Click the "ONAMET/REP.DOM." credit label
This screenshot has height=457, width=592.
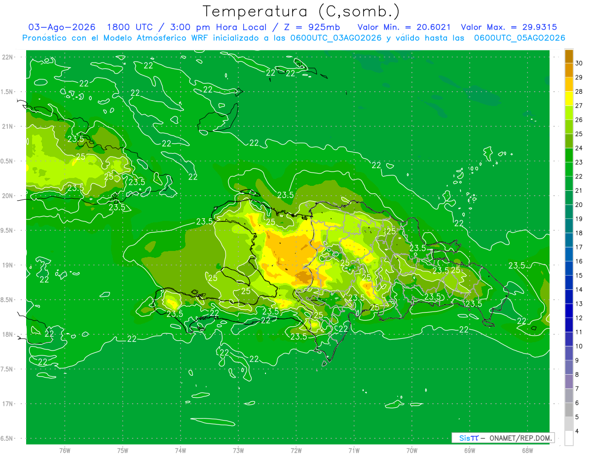pyautogui.click(x=520, y=438)
